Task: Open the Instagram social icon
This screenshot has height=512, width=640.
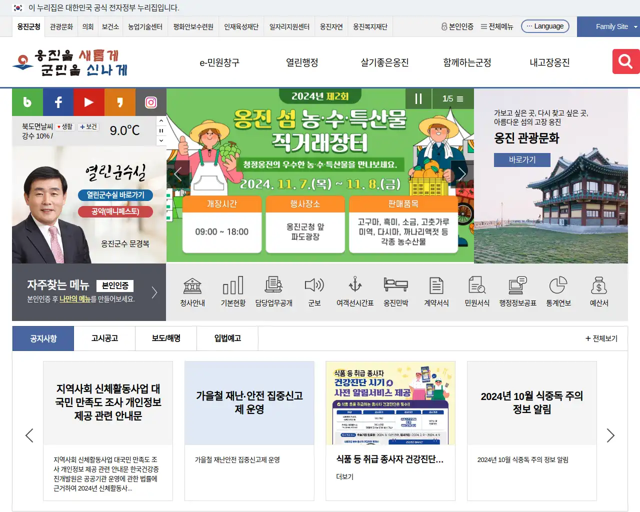Action: click(x=150, y=102)
